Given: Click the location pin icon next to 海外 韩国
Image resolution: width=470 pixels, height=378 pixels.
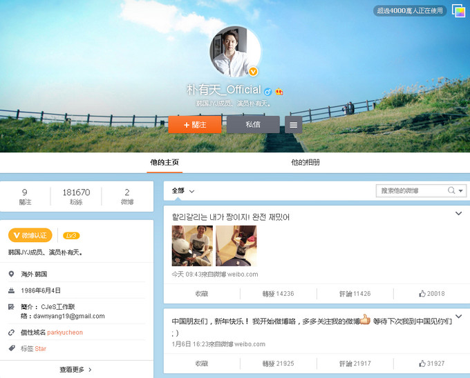Looking at the screenshot, I should click(11, 274).
